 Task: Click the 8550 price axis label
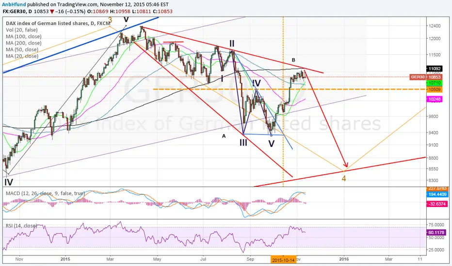click(x=435, y=169)
